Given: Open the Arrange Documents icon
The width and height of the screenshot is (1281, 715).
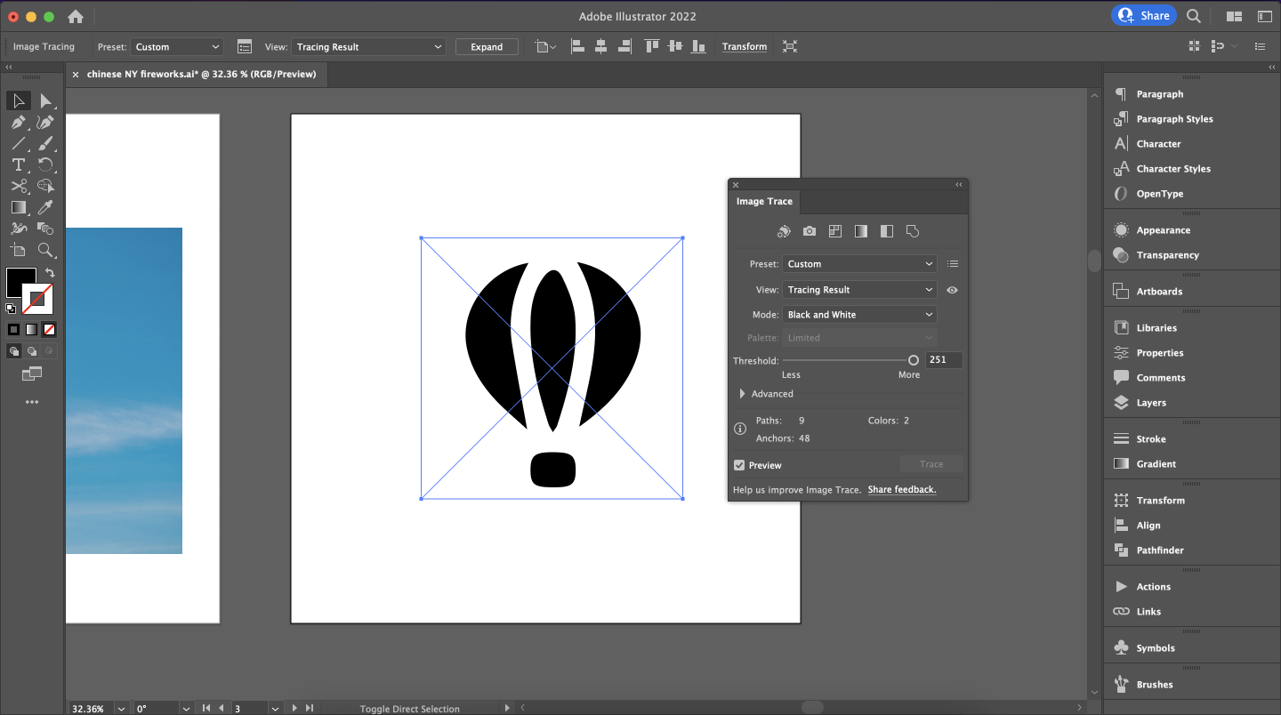Looking at the screenshot, I should click(x=1234, y=16).
